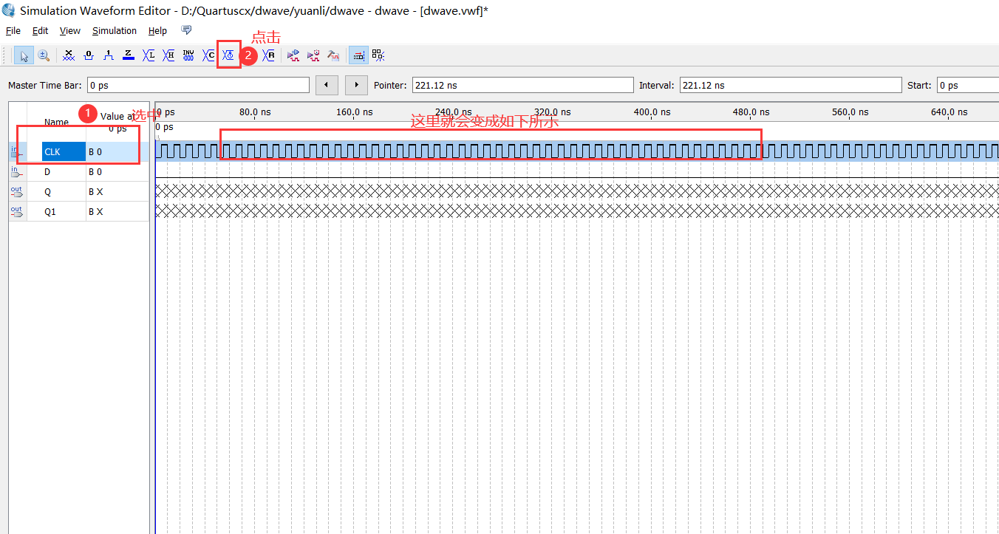
Task: Click the Q output pin icon
Action: tap(16, 191)
